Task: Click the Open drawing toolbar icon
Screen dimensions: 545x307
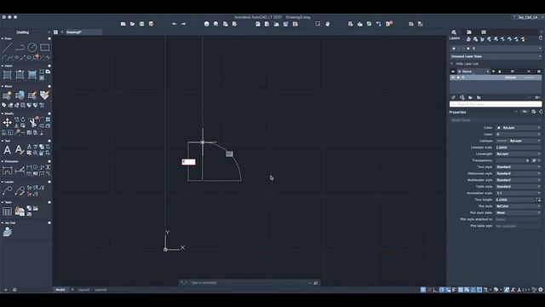Action: (x=133, y=24)
